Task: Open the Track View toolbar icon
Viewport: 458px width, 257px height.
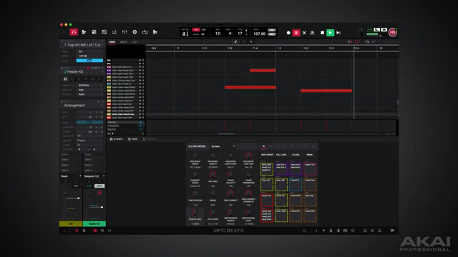Action: pos(84,32)
